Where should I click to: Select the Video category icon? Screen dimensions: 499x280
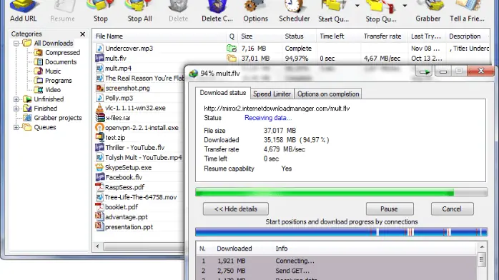tap(39, 89)
